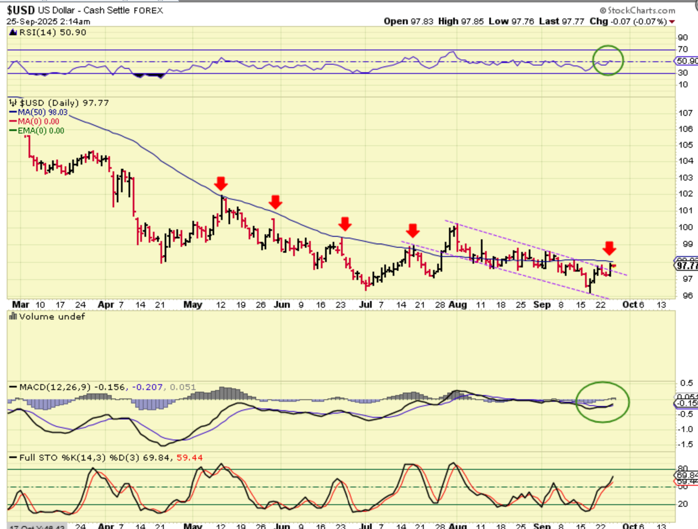This screenshot has height=529, width=698.
Task: Click the red down triangle beside Chg value
Action: (x=672, y=22)
